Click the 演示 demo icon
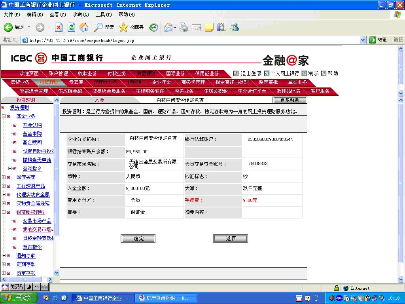 (304, 74)
